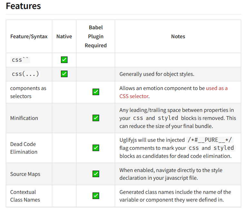Click the green checkmark in the css`` row

coord(64,60)
